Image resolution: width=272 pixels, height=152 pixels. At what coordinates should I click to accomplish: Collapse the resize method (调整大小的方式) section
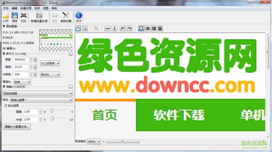coord(4,87)
